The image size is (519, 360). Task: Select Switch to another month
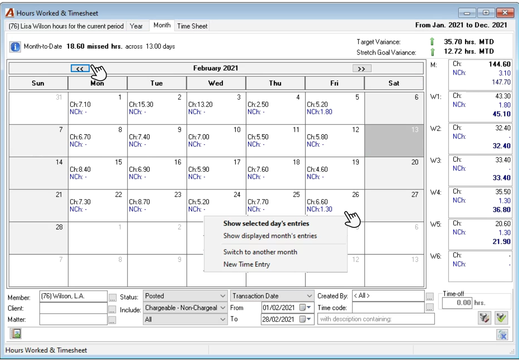(x=260, y=252)
